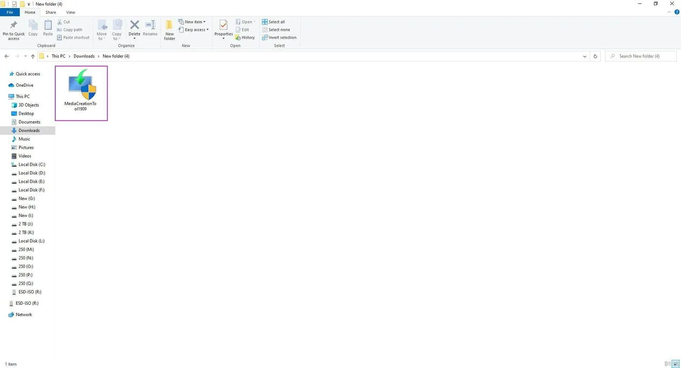Open the File tab

(x=10, y=12)
